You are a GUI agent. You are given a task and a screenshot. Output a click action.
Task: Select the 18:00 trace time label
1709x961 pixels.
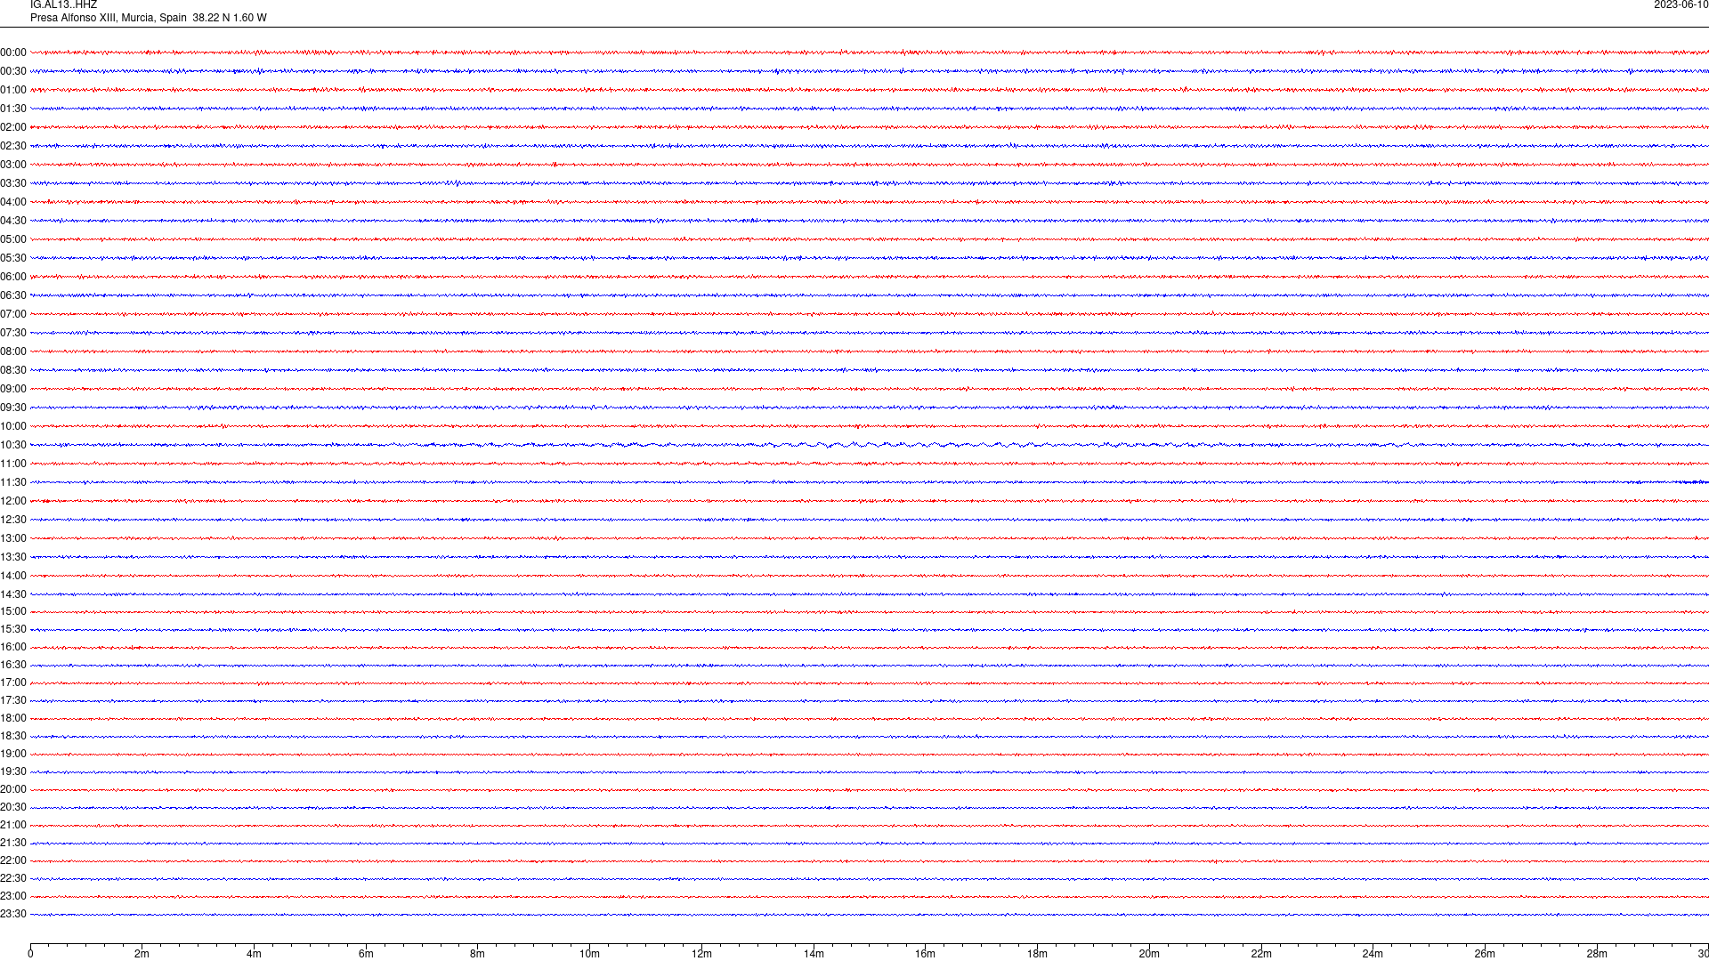click(x=13, y=718)
